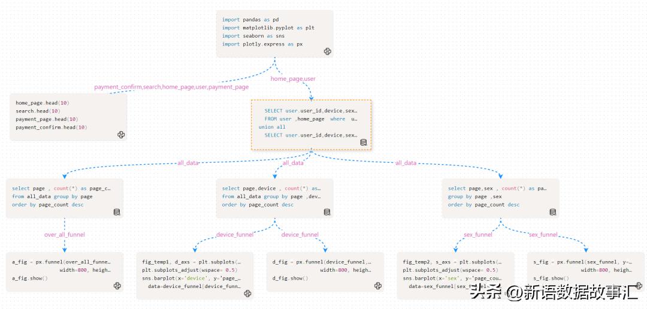This screenshot has width=647, height=309.
Task: Click the line 'payment_page.head(10)'
Action: tap(47, 119)
